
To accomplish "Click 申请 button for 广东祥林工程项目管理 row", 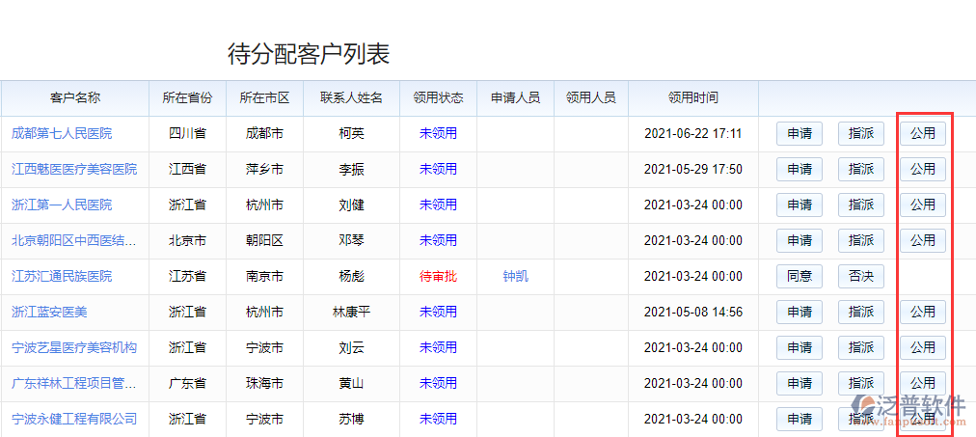I will (x=799, y=383).
